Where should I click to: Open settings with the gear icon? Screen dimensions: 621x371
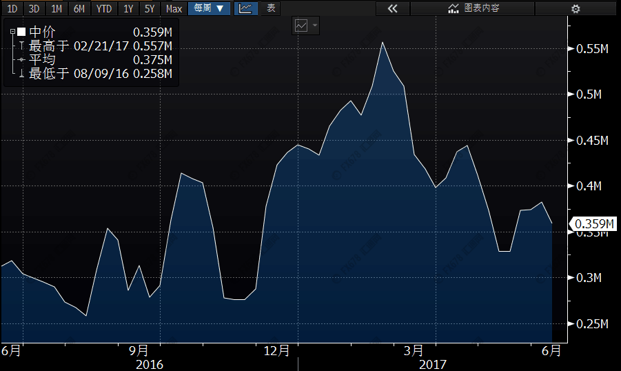click(x=576, y=8)
